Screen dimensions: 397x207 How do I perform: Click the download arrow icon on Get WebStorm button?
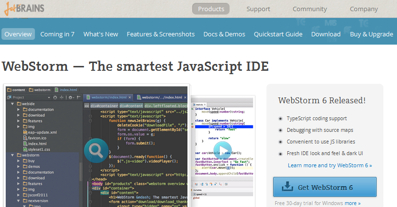click(x=287, y=187)
